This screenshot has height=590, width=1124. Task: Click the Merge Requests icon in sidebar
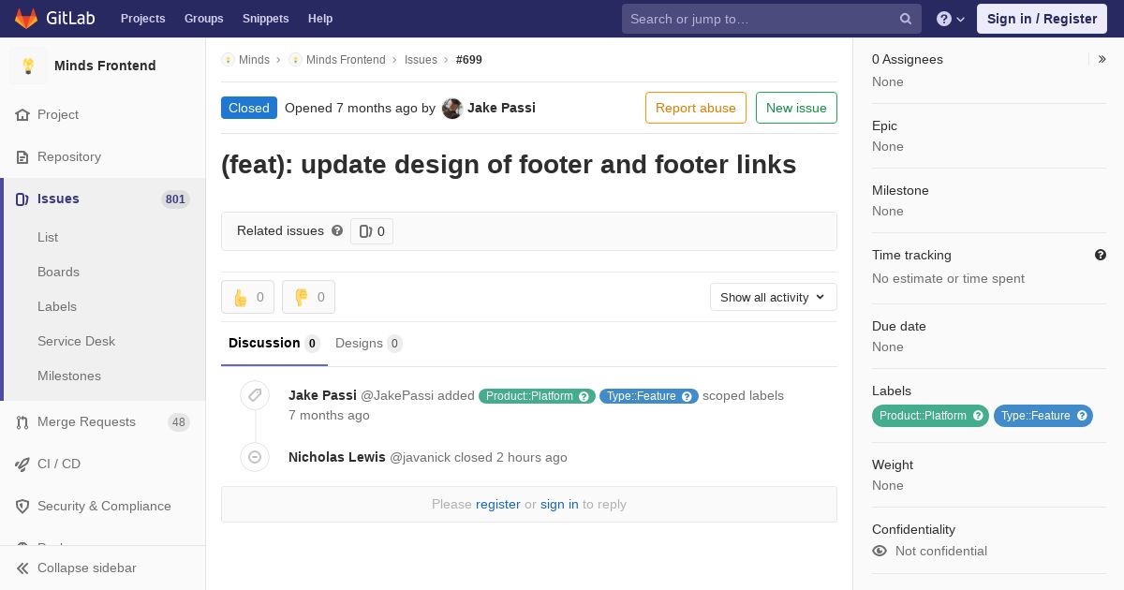(22, 422)
